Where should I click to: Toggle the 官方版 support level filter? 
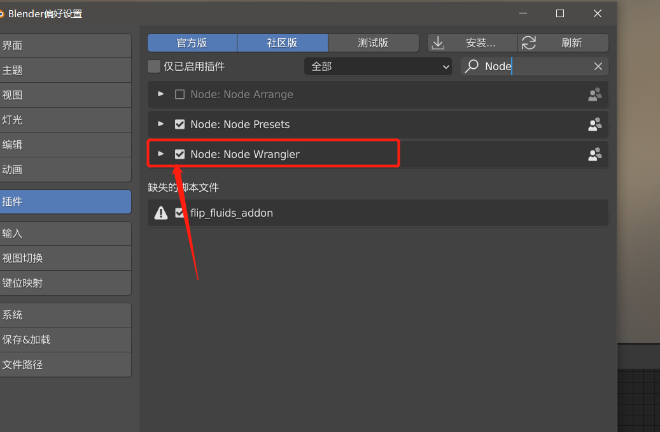click(192, 43)
